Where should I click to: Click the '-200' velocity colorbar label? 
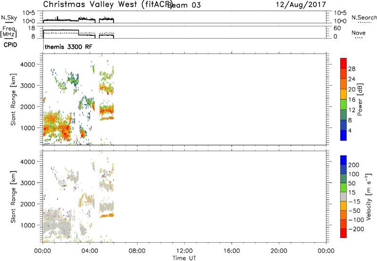(x=356, y=229)
